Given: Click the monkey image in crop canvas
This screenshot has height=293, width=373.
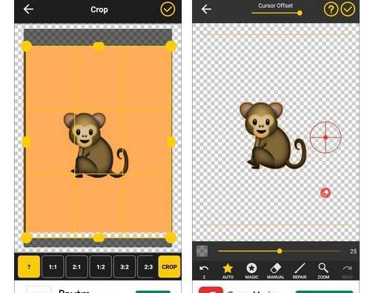Looking at the screenshot, I should pos(96,145).
